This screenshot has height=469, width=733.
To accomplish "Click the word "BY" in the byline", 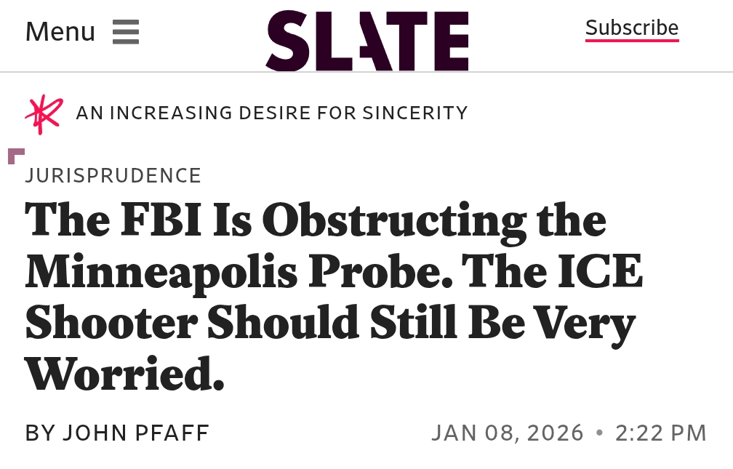I will click(40, 433).
